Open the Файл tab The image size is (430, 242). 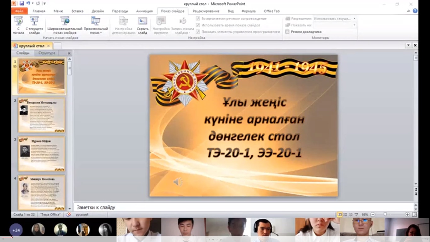click(19, 11)
